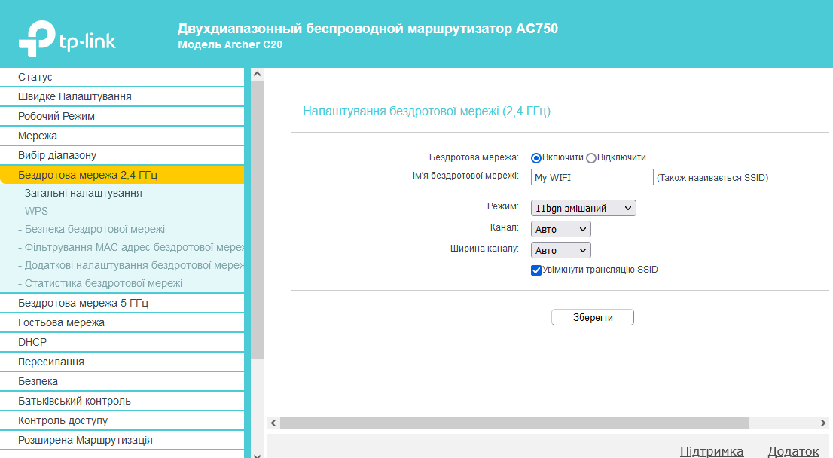Viewport: 833px width, 458px height.
Task: Open Мережа menu item
Action: [x=122, y=136]
